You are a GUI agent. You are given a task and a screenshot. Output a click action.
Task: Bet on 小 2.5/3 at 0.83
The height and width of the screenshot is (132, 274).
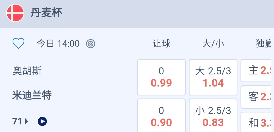coord(213,117)
